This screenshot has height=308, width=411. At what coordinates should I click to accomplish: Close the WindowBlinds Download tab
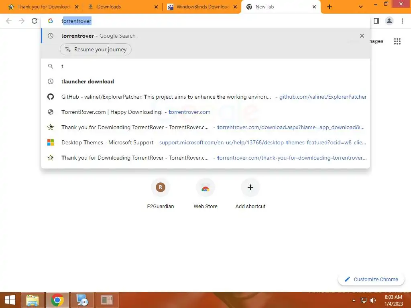235,7
